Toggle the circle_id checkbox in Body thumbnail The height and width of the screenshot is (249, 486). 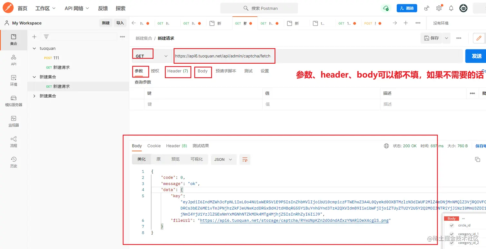click(x=452, y=226)
